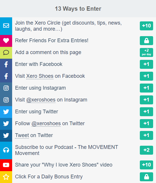This screenshot has height=183, width=156.
Task: Click the lock button for Refer Friends
Action: coord(146,40)
